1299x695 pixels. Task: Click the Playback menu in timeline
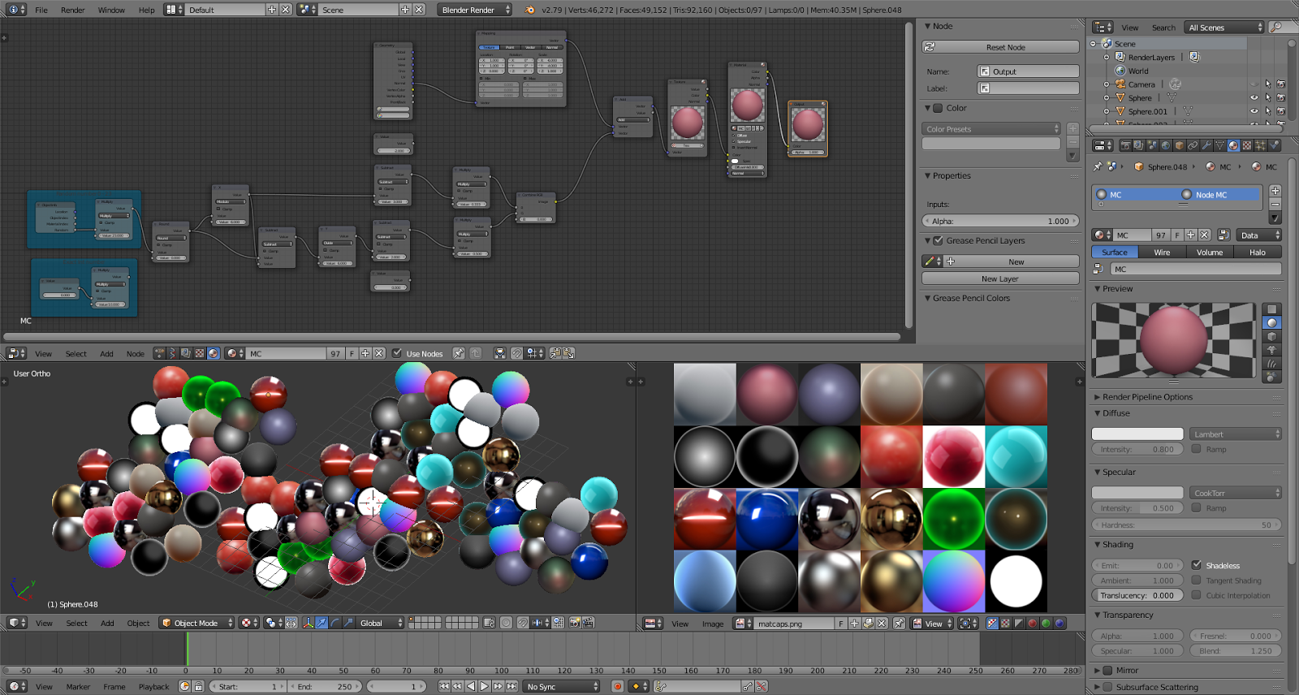click(153, 686)
